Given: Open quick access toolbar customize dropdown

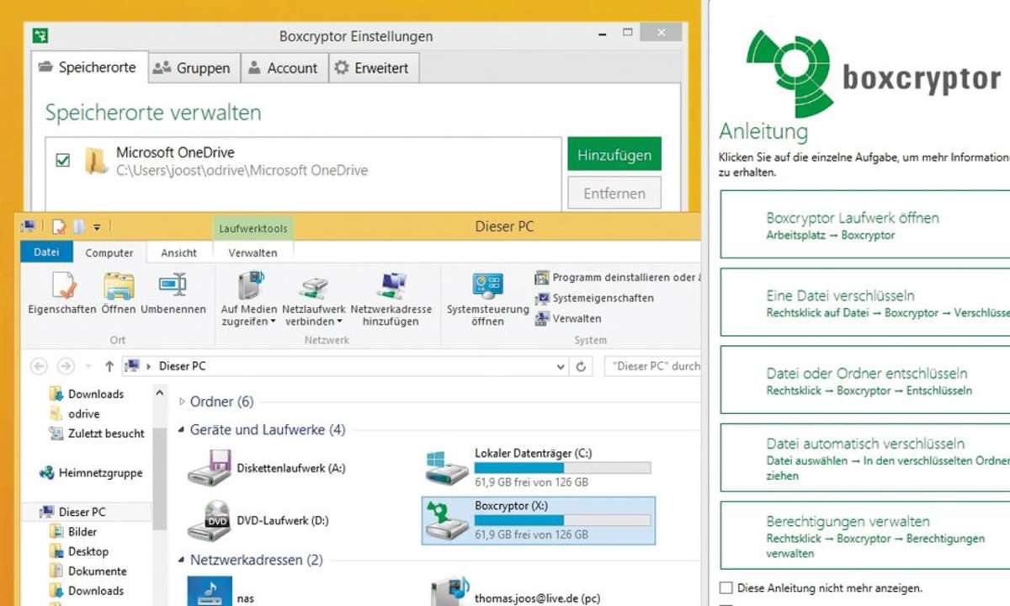Looking at the screenshot, I should click(x=97, y=227).
